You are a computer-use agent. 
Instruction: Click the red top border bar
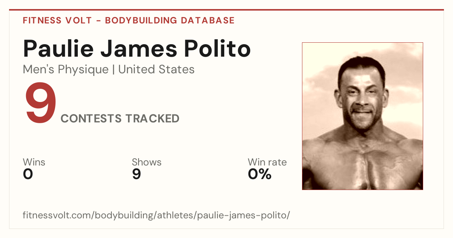(226, 10)
